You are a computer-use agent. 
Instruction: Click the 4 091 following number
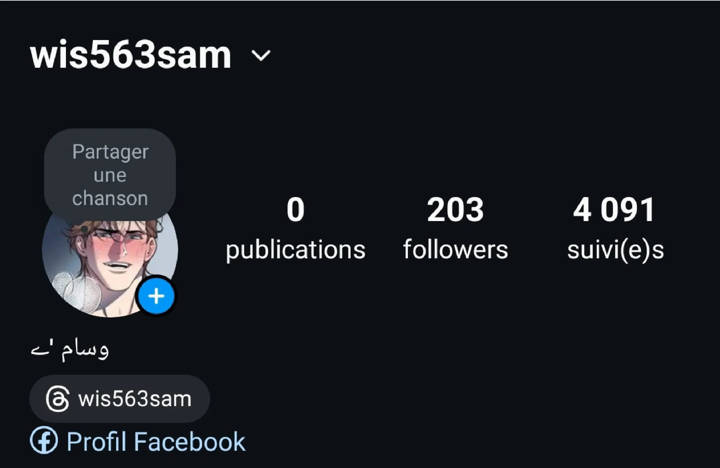pos(614,210)
